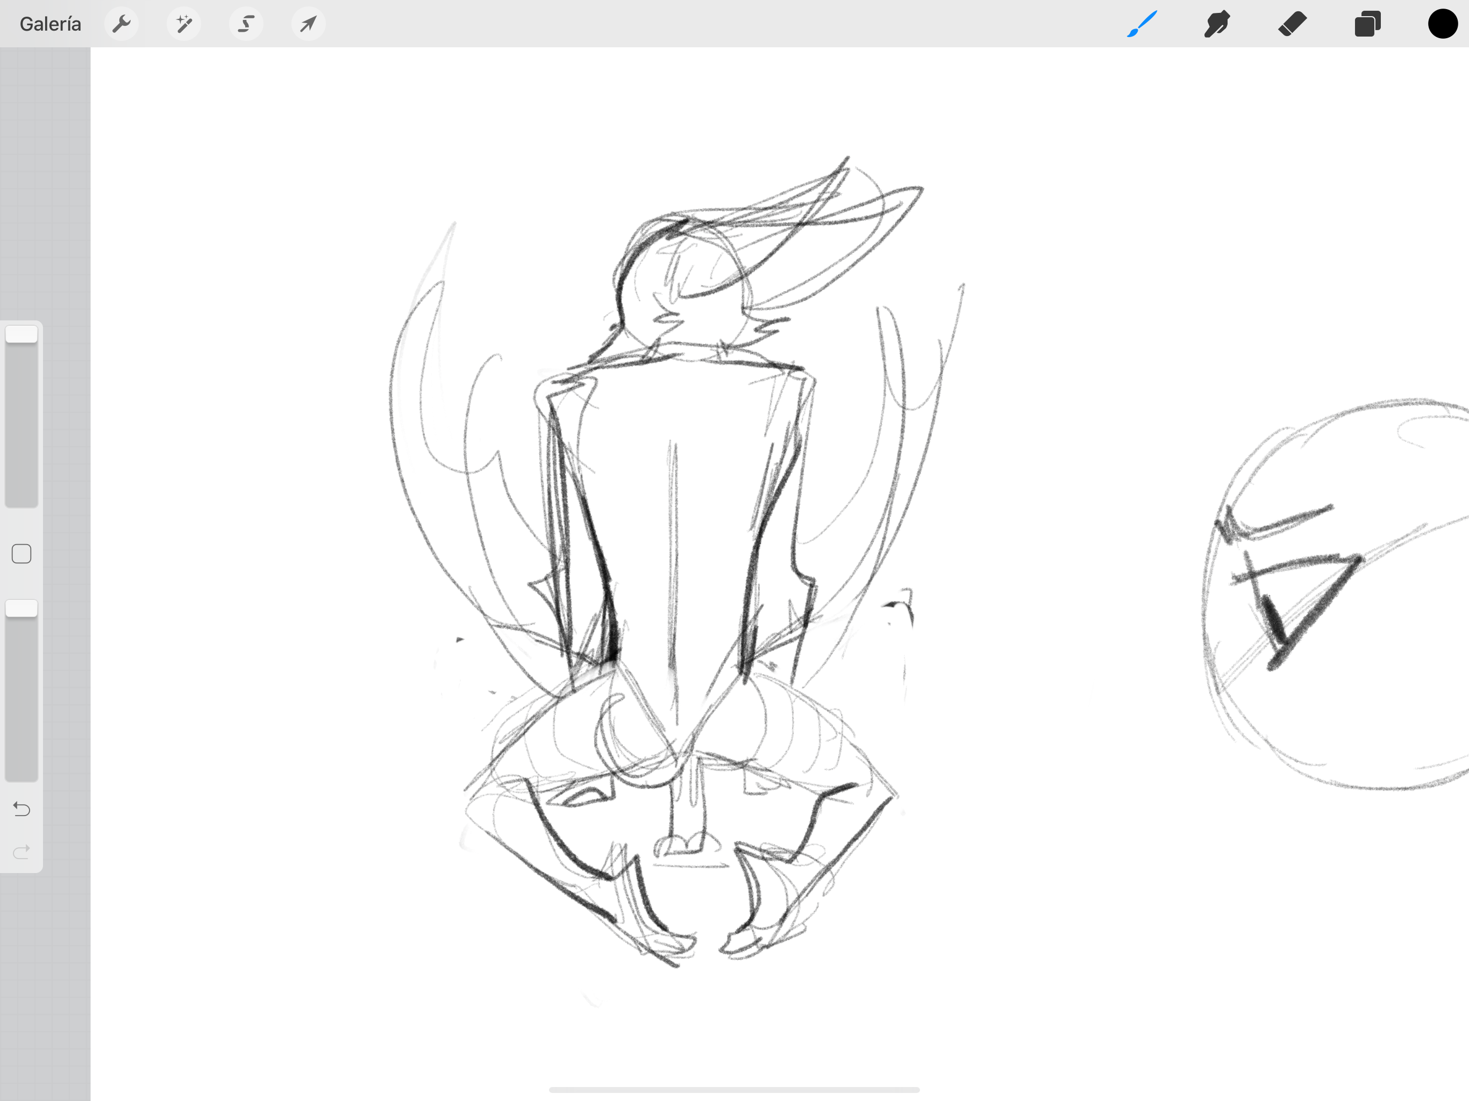This screenshot has width=1469, height=1101.
Task: Open the black color picker circle
Action: tap(1443, 24)
